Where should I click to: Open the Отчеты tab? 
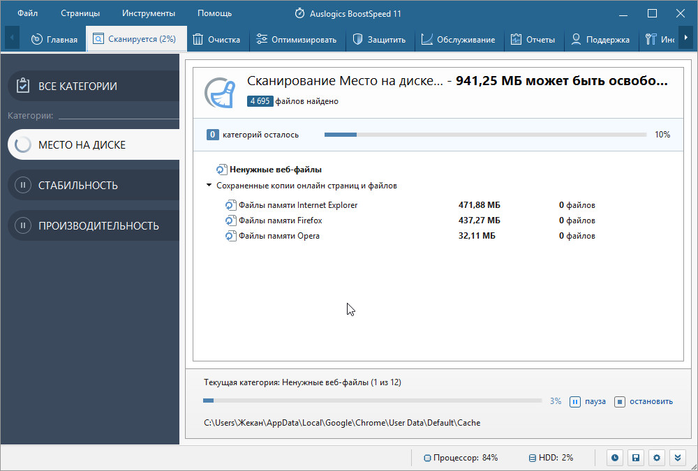[x=533, y=40]
